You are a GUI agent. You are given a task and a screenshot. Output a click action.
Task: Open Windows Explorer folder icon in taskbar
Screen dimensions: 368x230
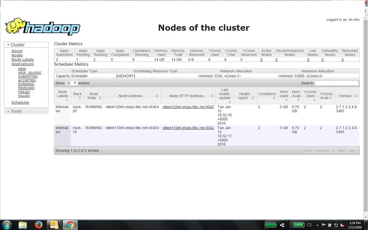pyautogui.click(x=23, y=225)
